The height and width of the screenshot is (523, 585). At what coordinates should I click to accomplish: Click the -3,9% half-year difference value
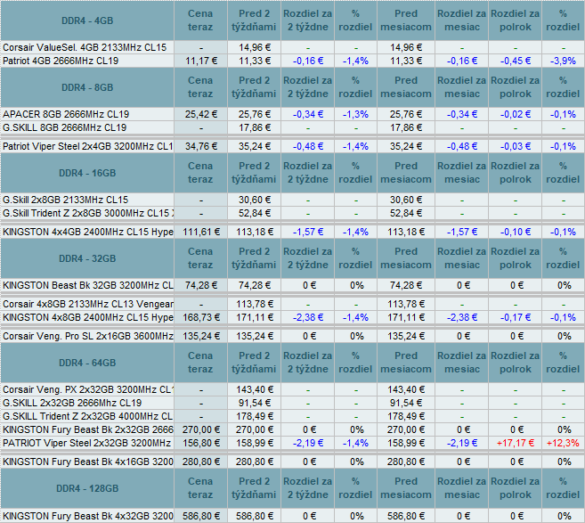(x=563, y=61)
